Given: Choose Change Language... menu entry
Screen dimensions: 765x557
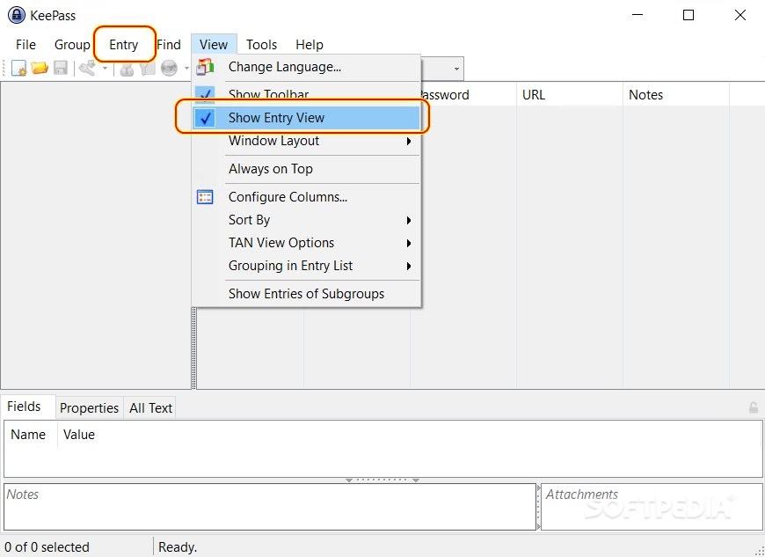Looking at the screenshot, I should click(x=308, y=67).
